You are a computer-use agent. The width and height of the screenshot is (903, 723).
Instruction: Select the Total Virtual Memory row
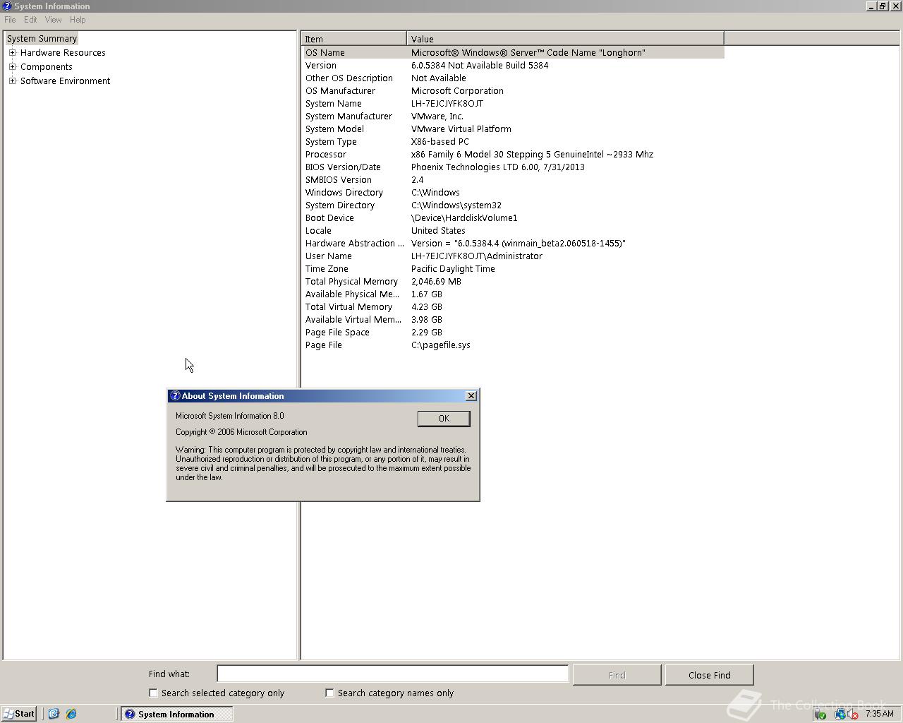(514, 307)
